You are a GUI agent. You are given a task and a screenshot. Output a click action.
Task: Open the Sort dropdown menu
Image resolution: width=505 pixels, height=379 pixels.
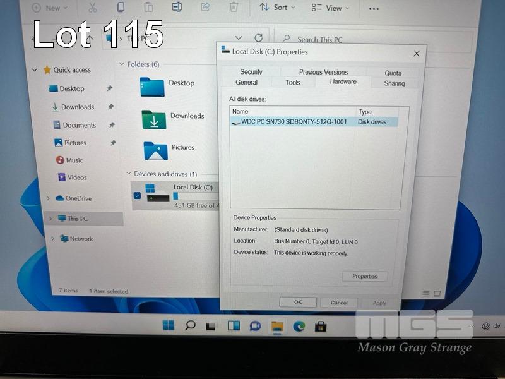[277, 8]
